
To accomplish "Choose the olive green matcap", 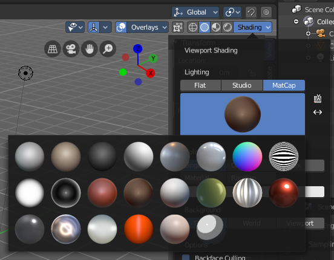I will click(211, 193).
